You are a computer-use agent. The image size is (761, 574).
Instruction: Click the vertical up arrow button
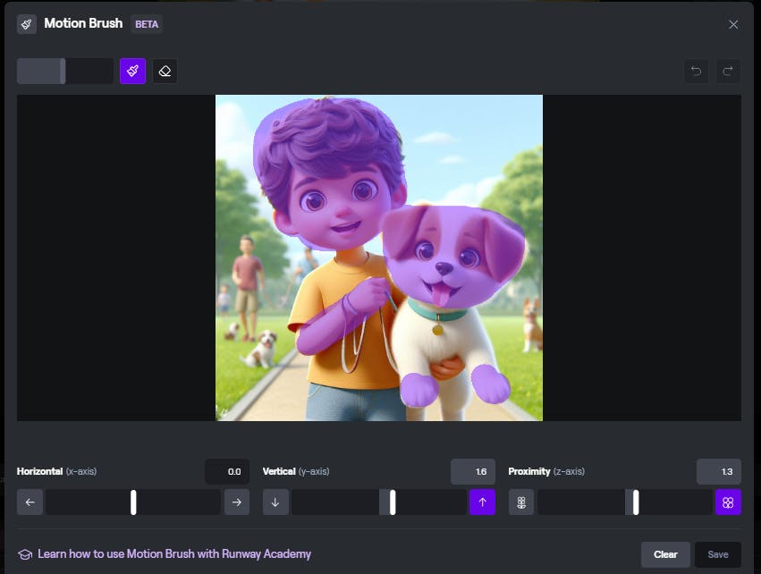coord(482,502)
